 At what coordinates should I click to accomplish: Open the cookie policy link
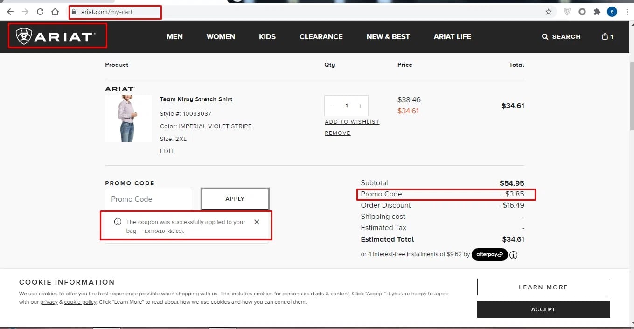pyautogui.click(x=80, y=302)
